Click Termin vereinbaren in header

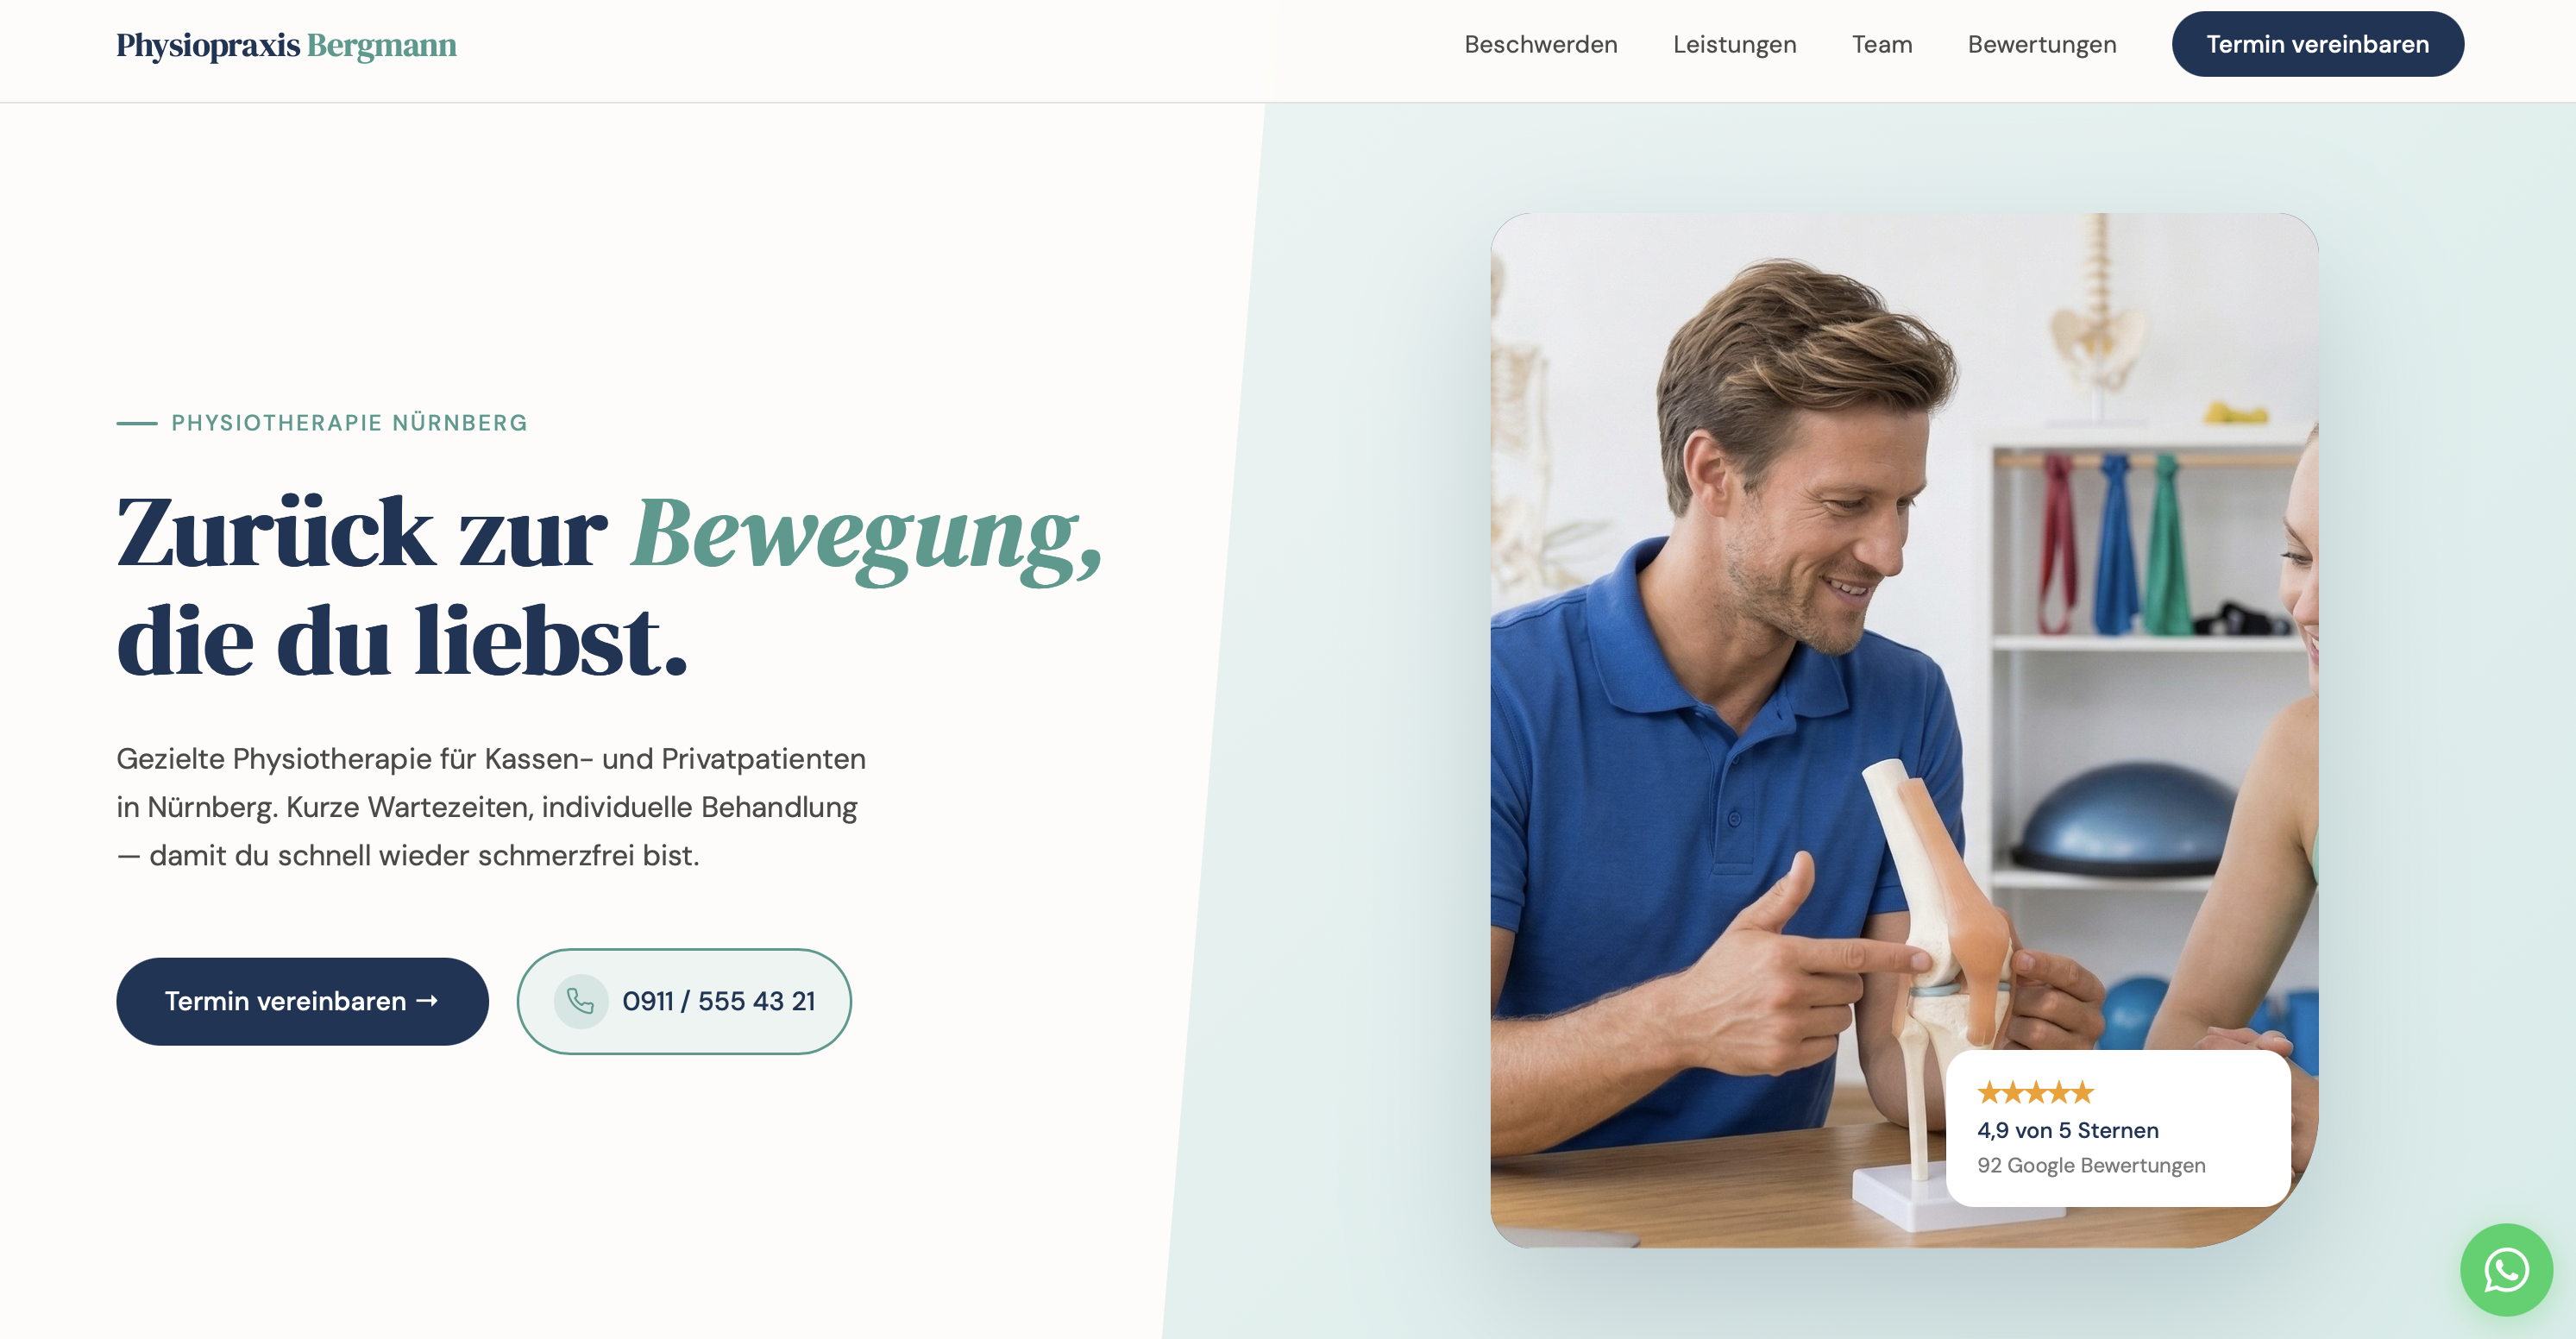[x=2317, y=44]
